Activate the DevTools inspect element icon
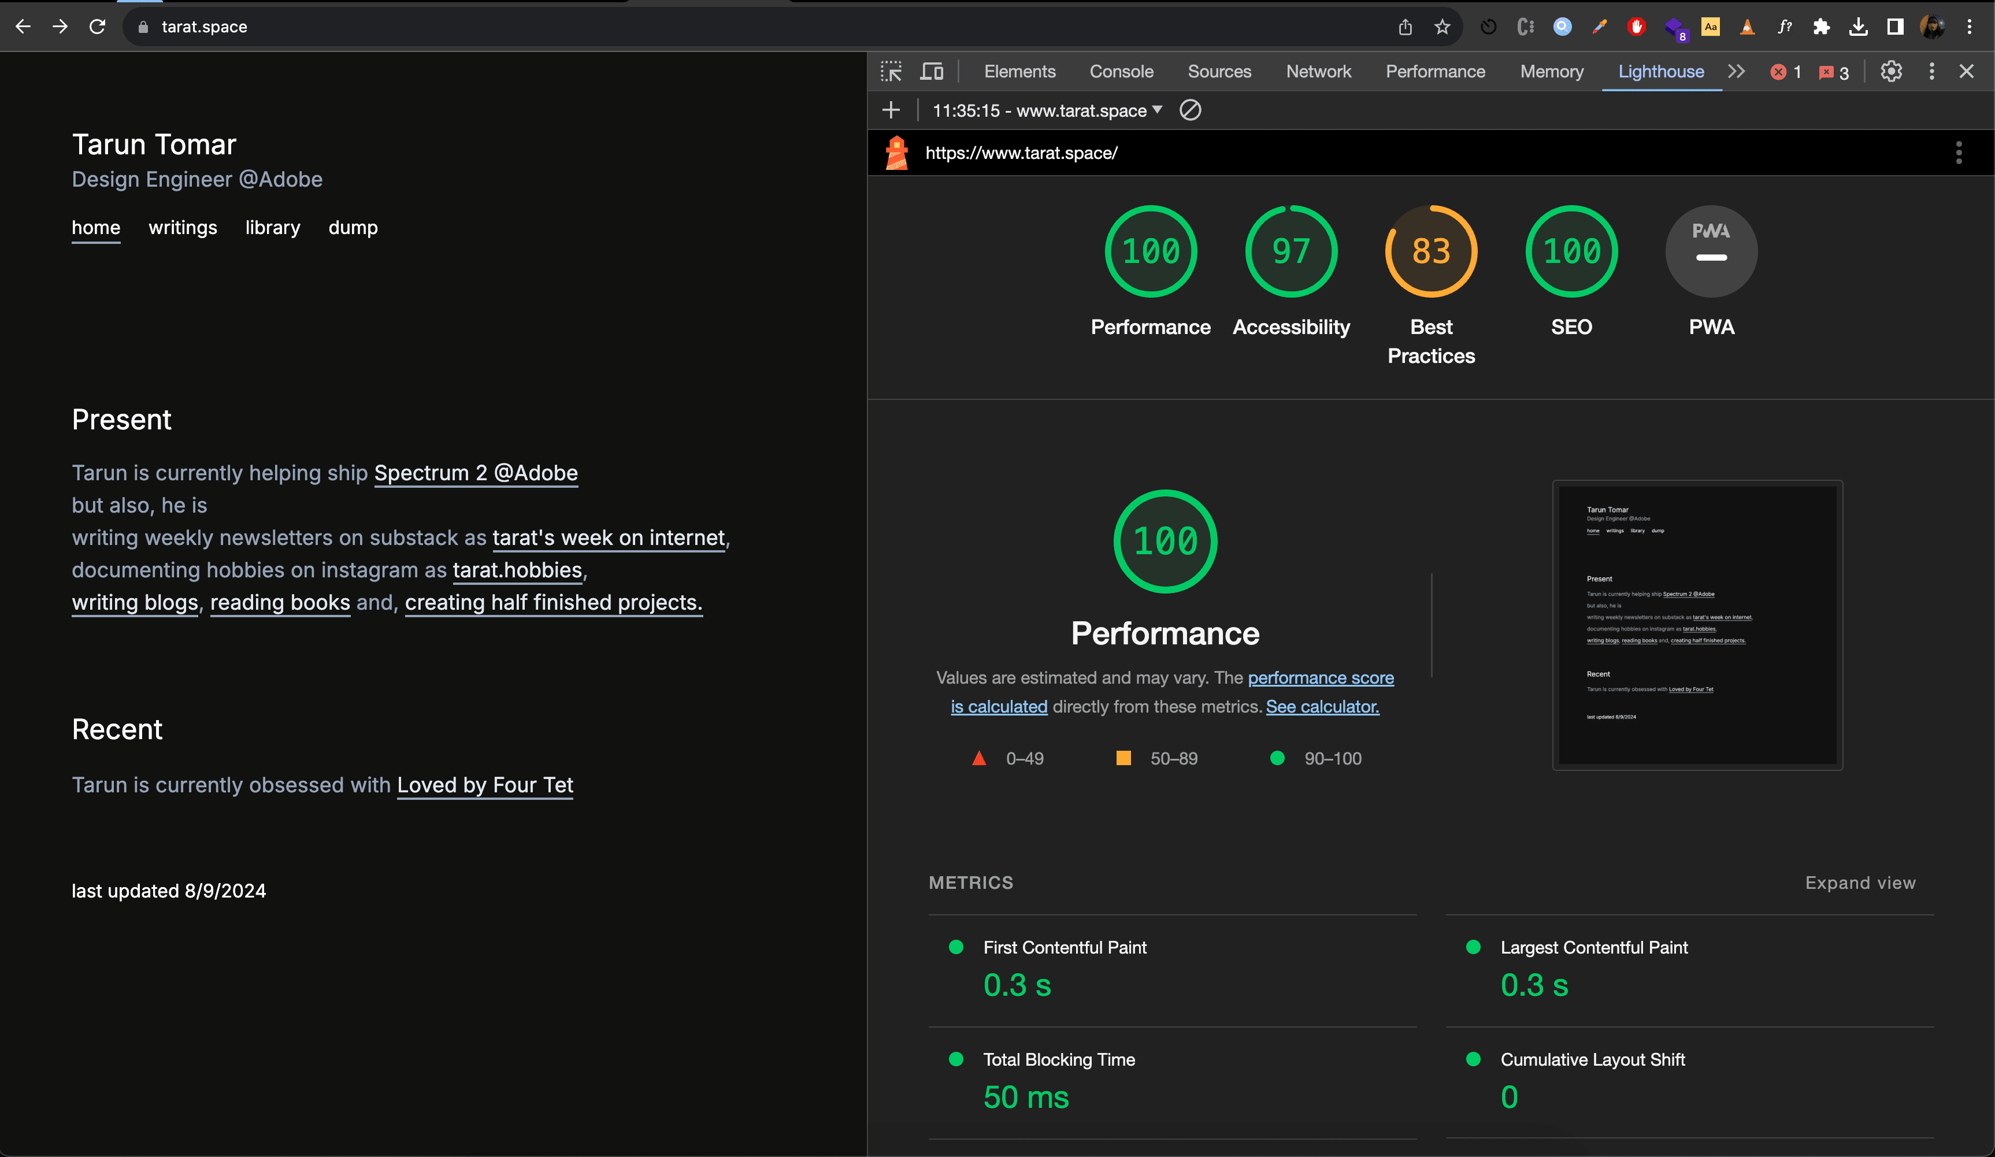 click(891, 71)
